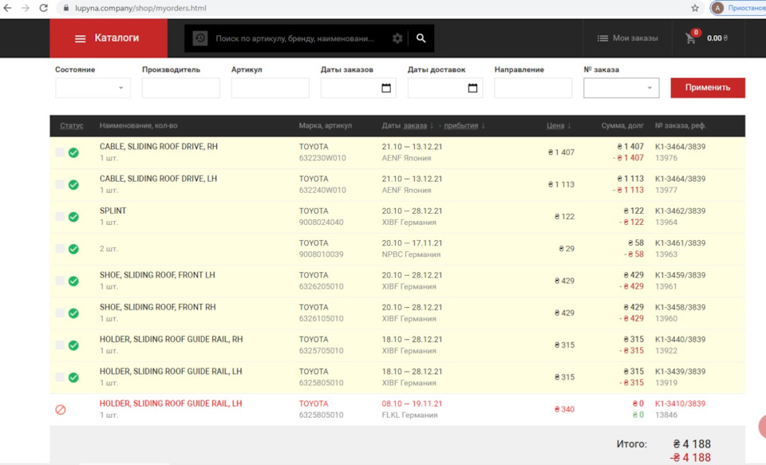Click the Производитель input field
766x465 pixels.
[181, 88]
